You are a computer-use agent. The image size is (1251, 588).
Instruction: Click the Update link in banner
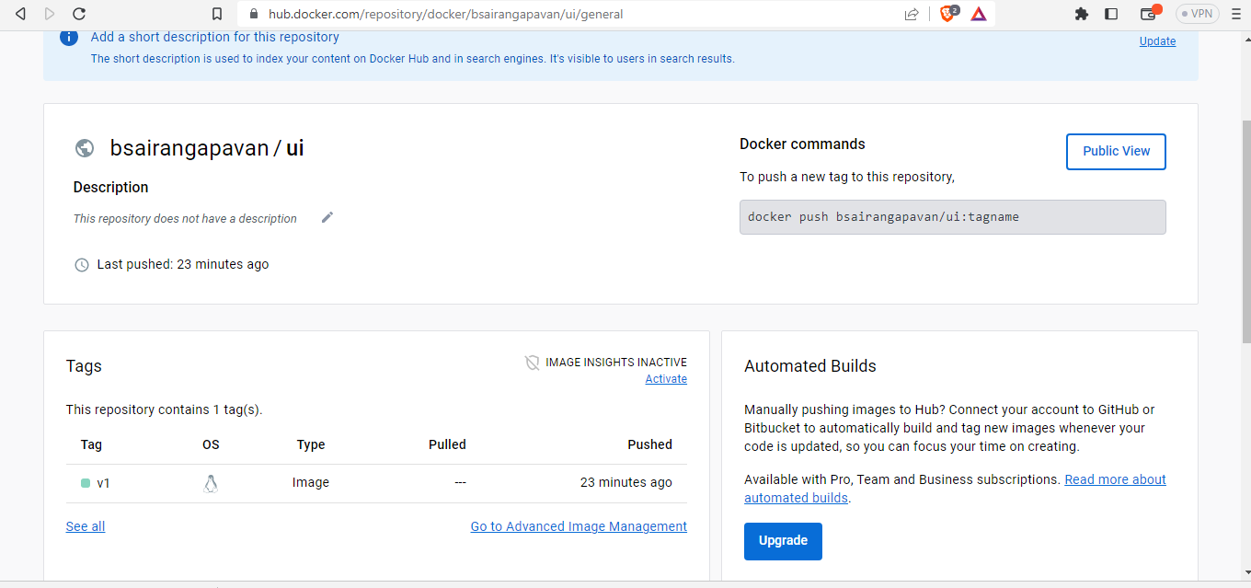click(1157, 40)
